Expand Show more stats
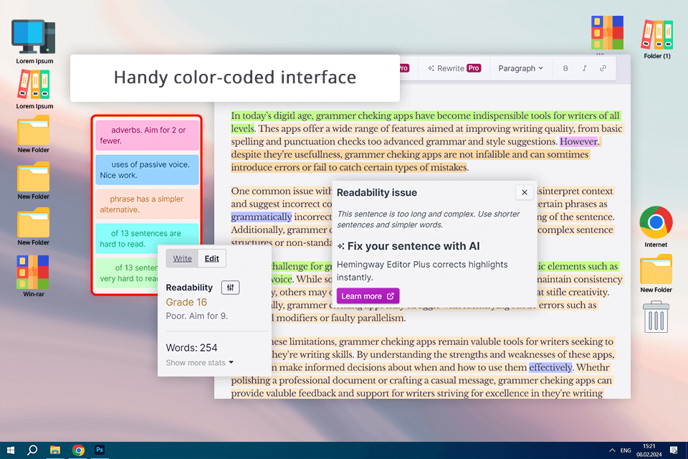 (200, 363)
